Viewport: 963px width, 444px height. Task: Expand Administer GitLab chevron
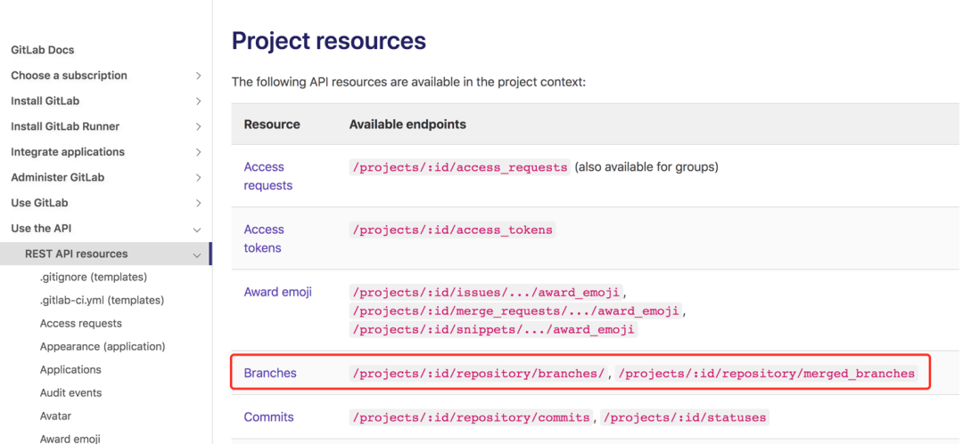coord(198,178)
